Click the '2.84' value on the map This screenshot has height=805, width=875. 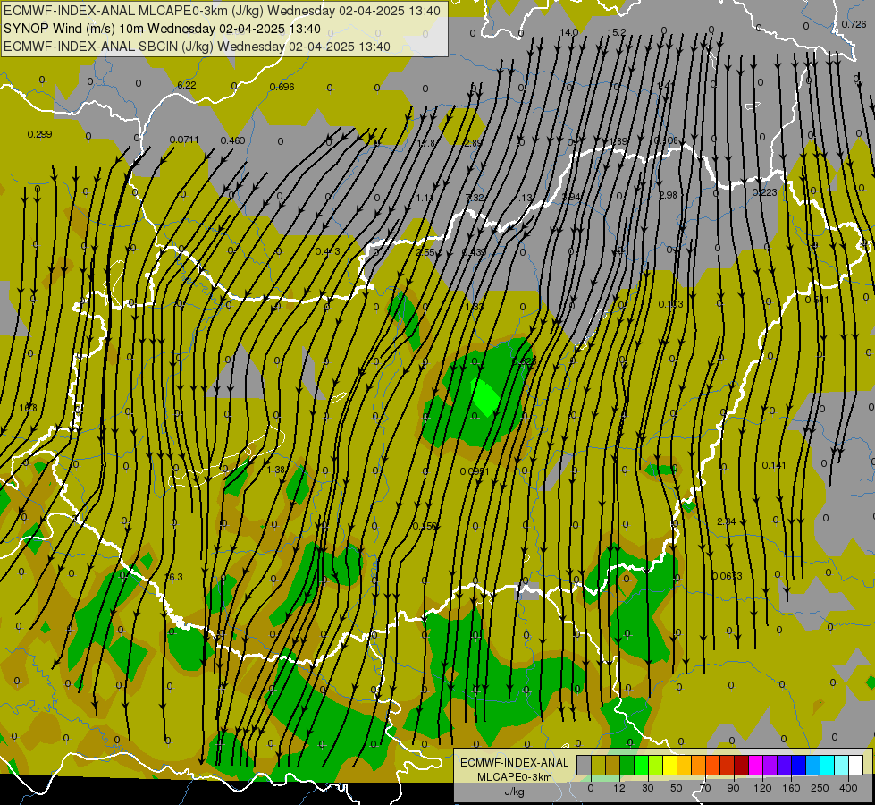point(726,521)
